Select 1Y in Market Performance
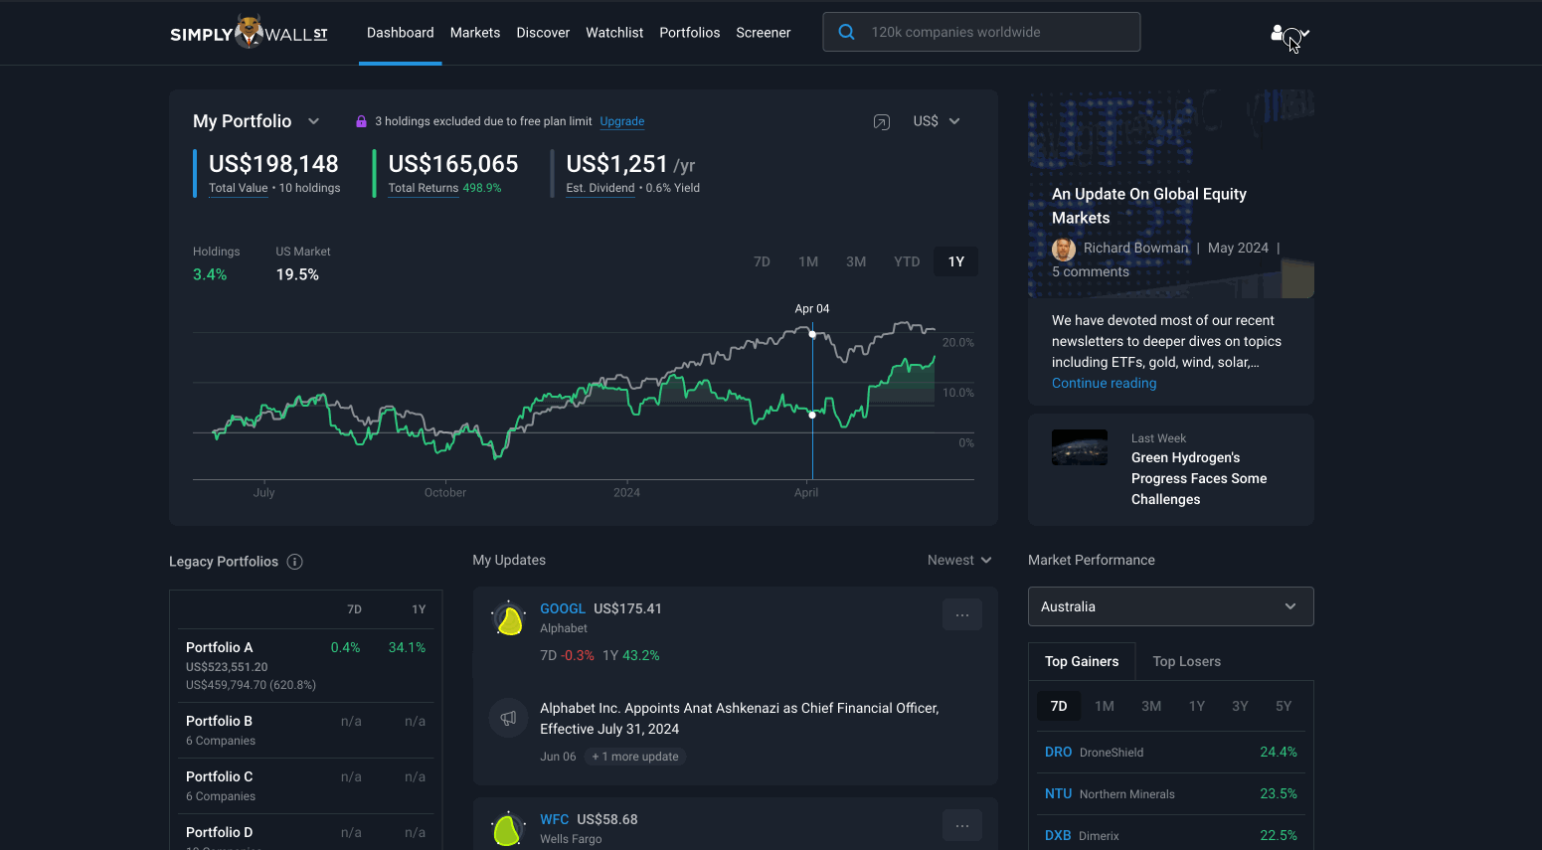This screenshot has width=1542, height=850. click(1197, 706)
